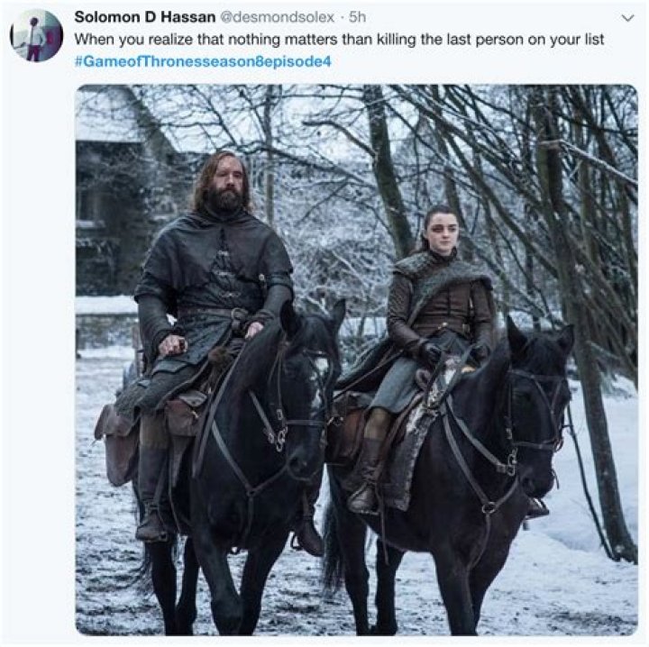Image resolution: width=649 pixels, height=647 pixels.
Task: Open Solomon D Hassan's profile avatar
Action: pos(36,35)
